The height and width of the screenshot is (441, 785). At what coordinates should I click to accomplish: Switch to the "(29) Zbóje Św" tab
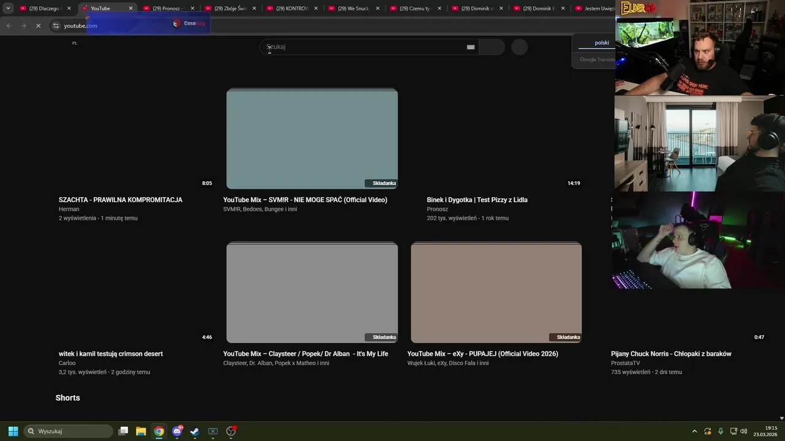[231, 9]
